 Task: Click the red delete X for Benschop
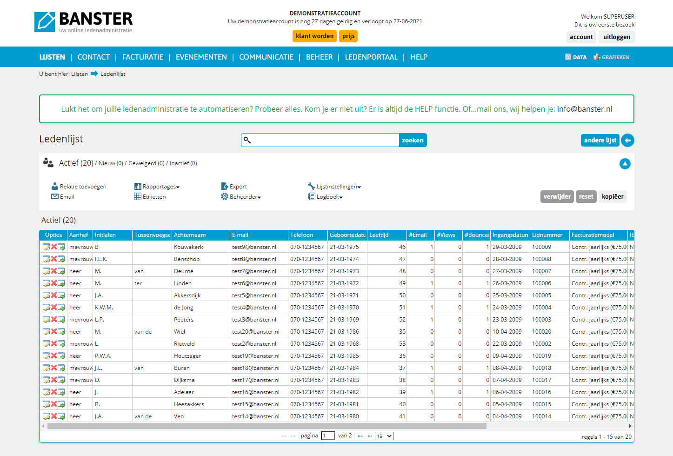pyautogui.click(x=54, y=259)
